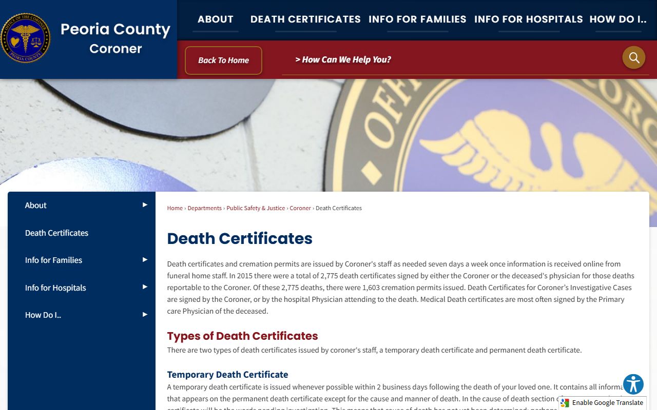The image size is (657, 410).
Task: Click the Back To Home button
Action: click(x=223, y=60)
